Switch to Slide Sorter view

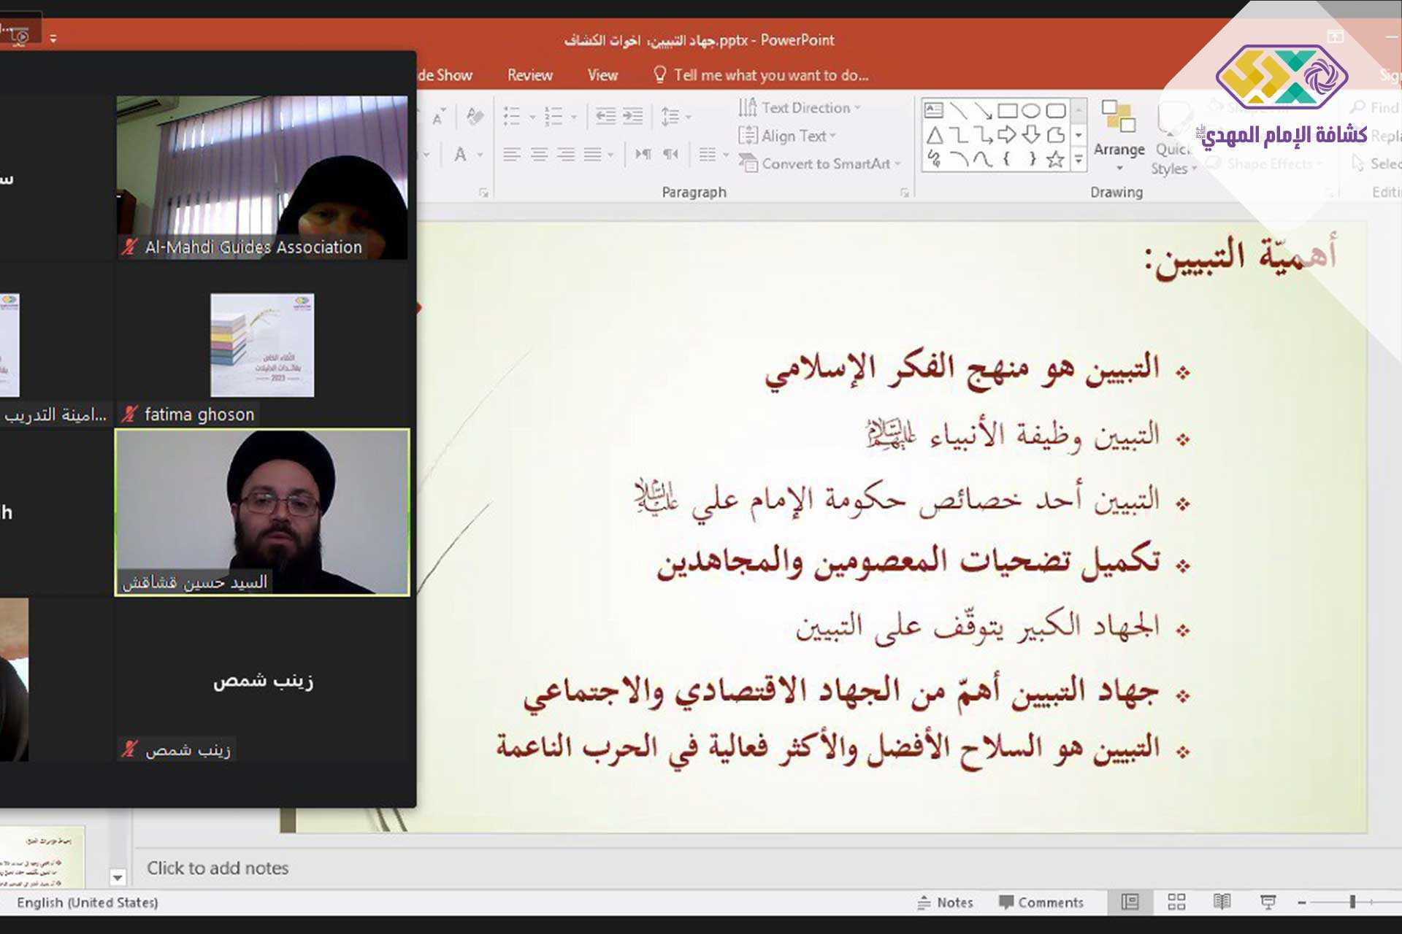1176,902
